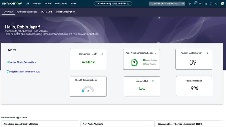Open the UI inspector icon in the header

(206, 4)
